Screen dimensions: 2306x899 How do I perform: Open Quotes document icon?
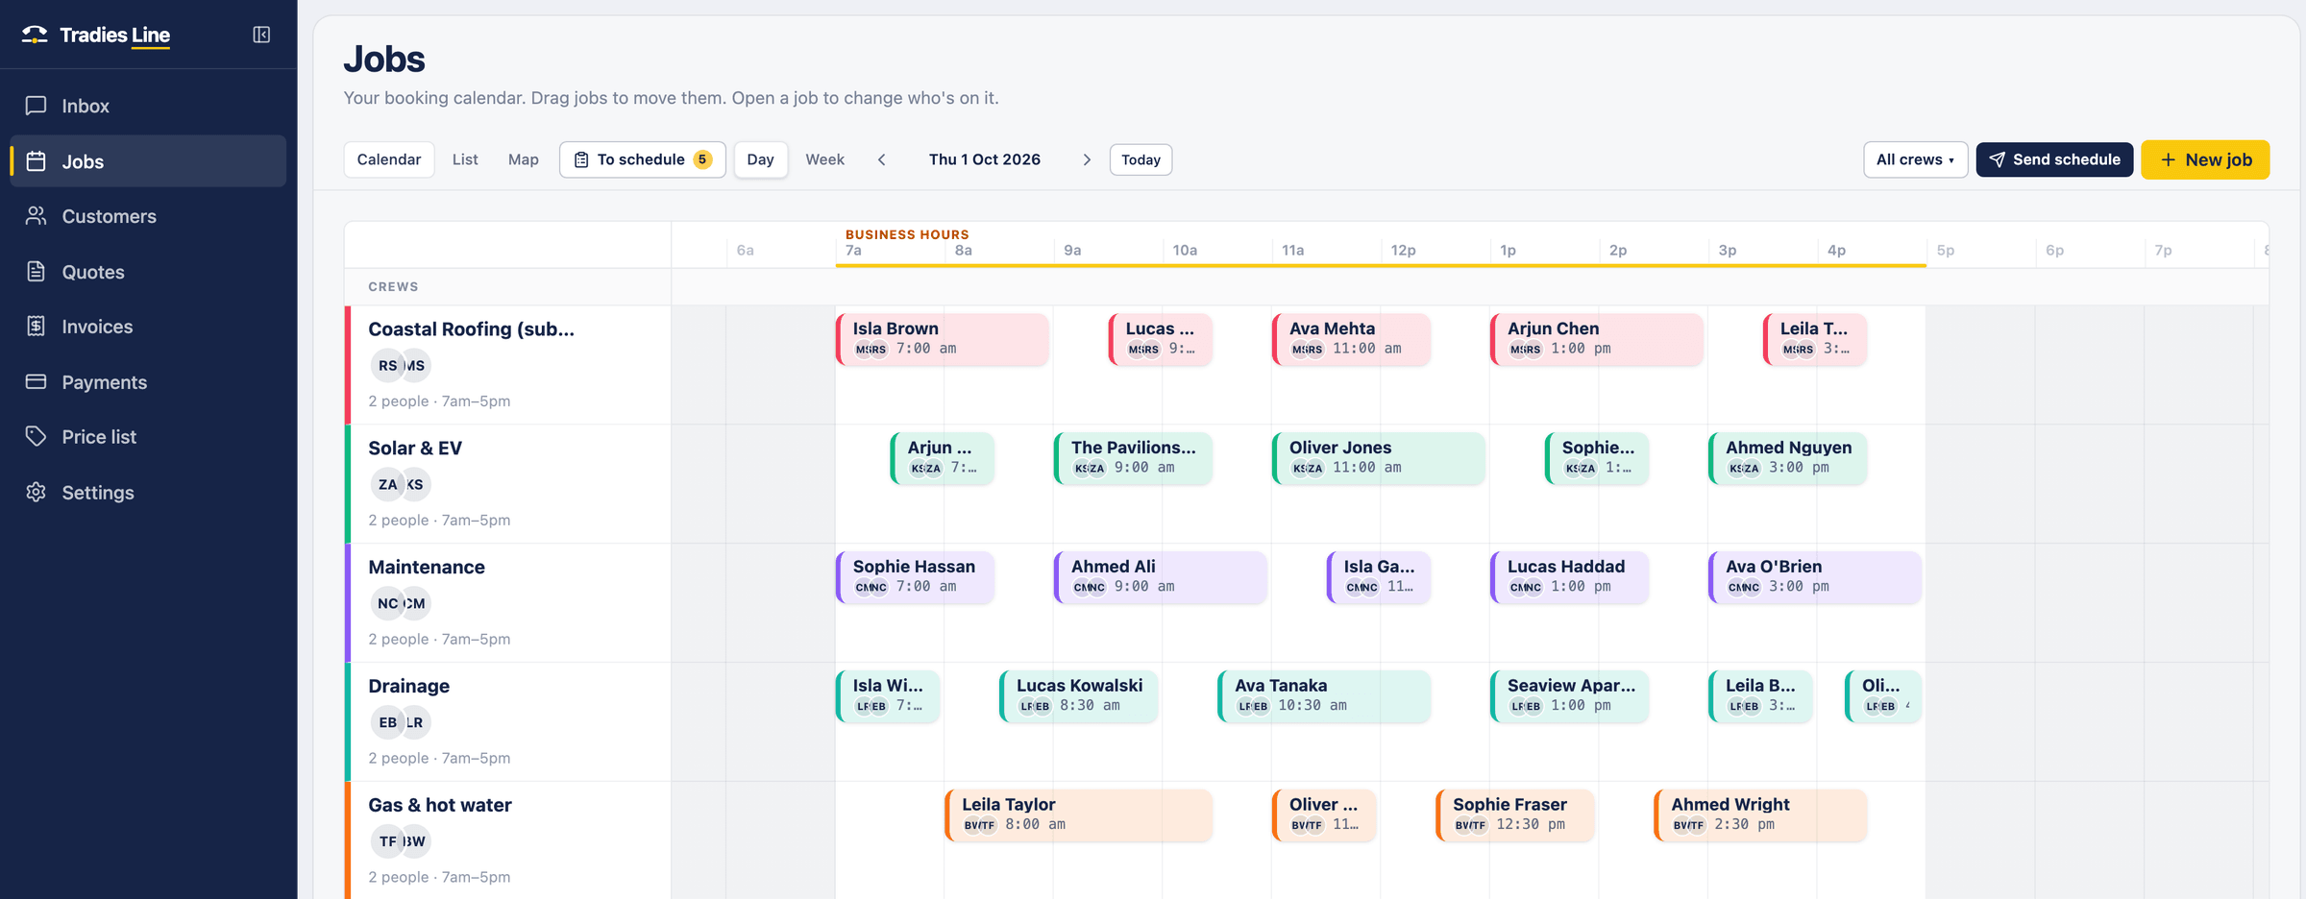point(37,272)
